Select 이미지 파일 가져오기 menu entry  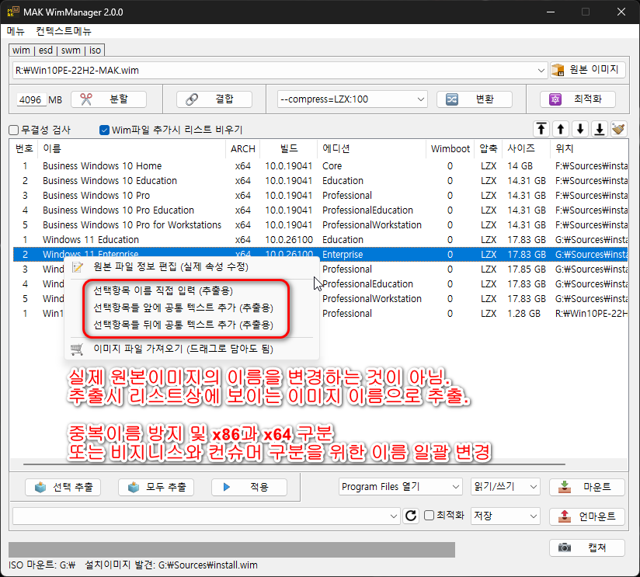[x=192, y=349]
